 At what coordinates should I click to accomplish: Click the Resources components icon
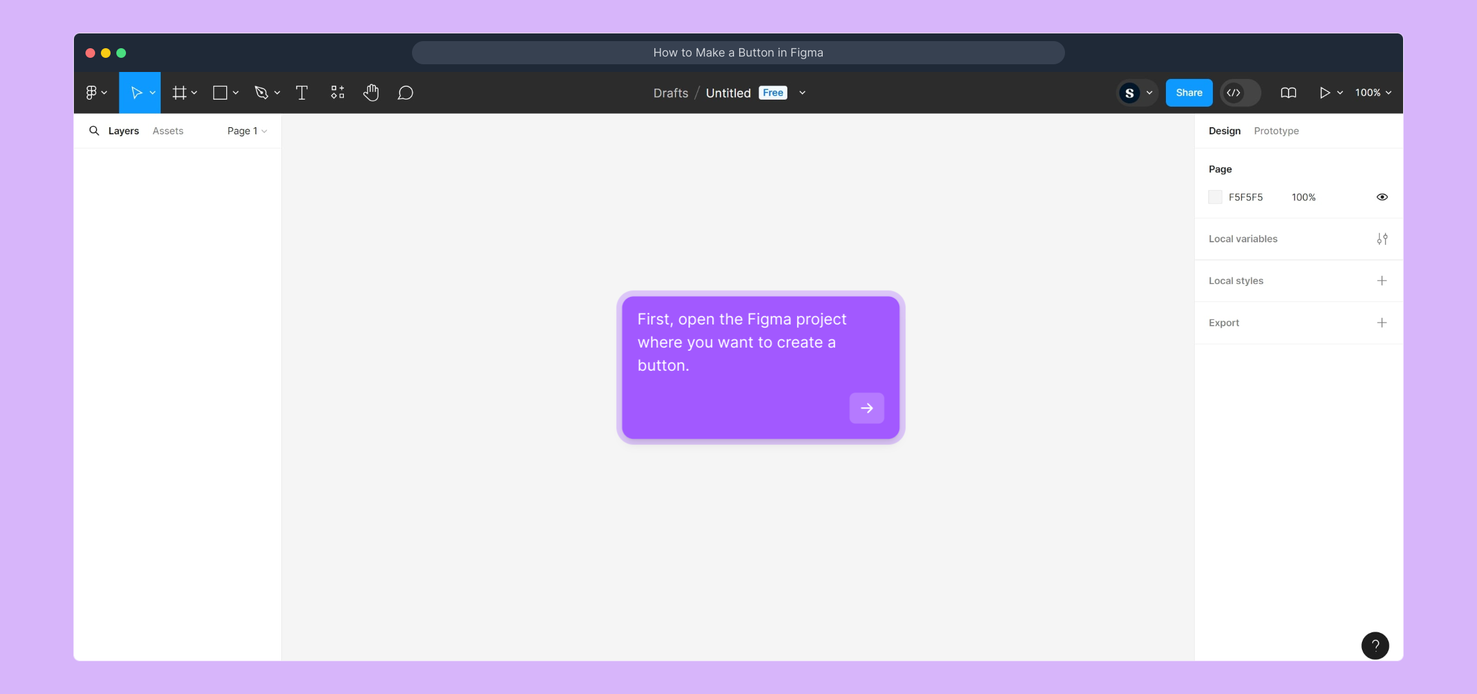(x=337, y=93)
